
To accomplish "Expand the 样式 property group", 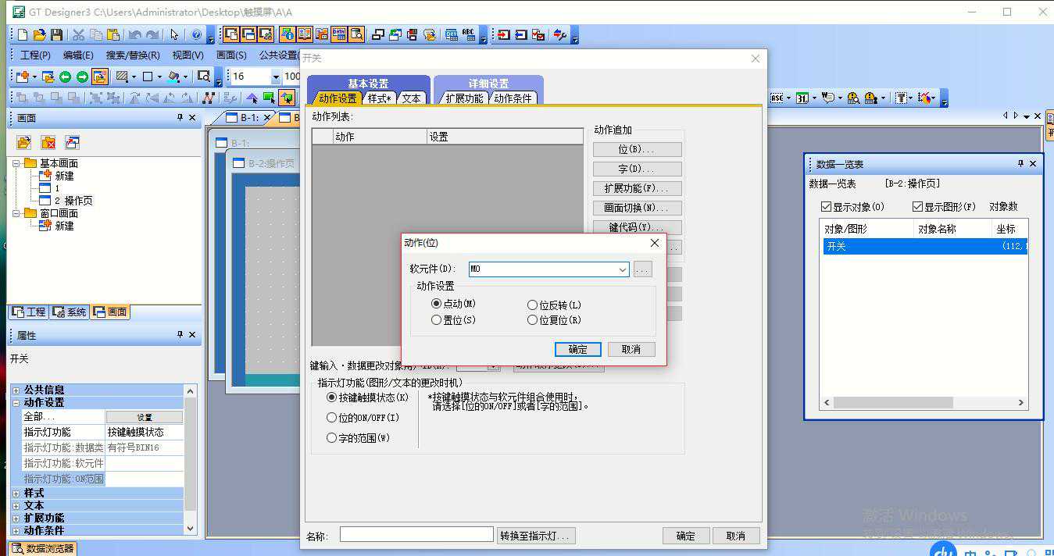I will point(16,494).
